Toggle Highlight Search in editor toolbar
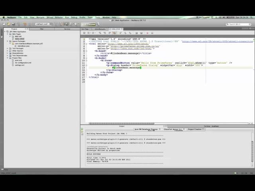Screen dimensions: 255x191 [x=114, y=33]
